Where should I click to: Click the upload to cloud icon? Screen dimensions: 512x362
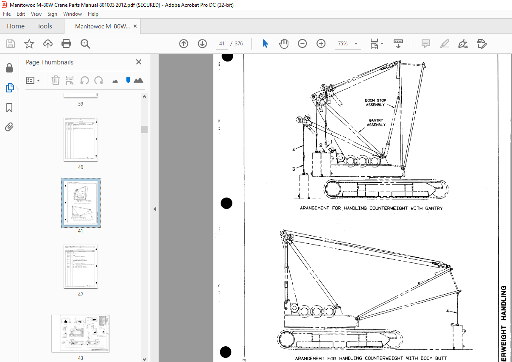coord(48,44)
